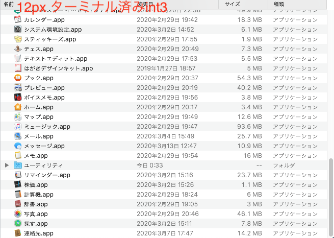
Task: Click the size value 1.1 MB
Action: coord(251,185)
